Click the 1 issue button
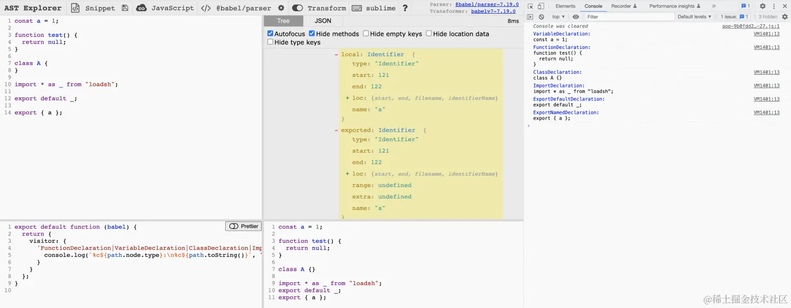Screen dimensions: 791x308 (736, 17)
